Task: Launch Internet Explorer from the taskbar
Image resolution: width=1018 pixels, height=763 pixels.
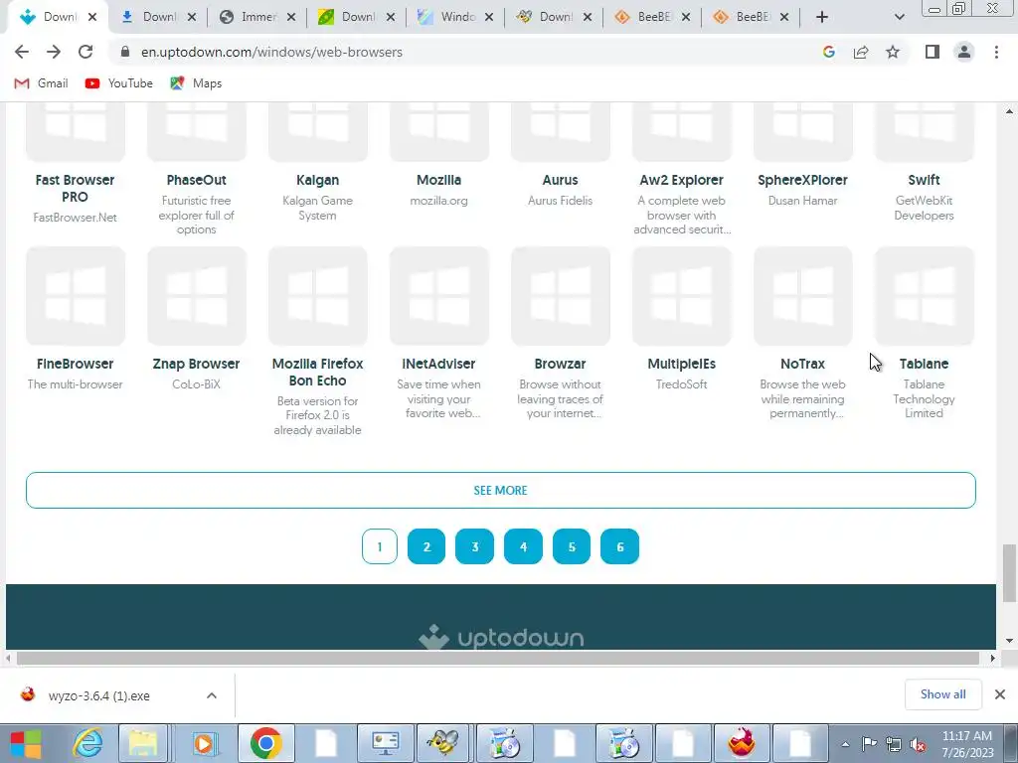Action: coord(86,743)
